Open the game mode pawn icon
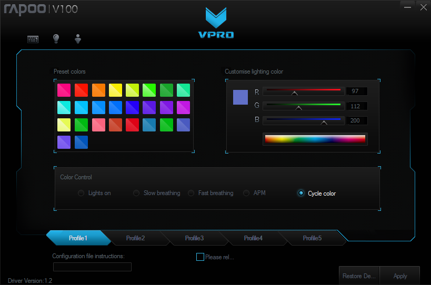This screenshot has height=285, width=431. tap(78, 39)
